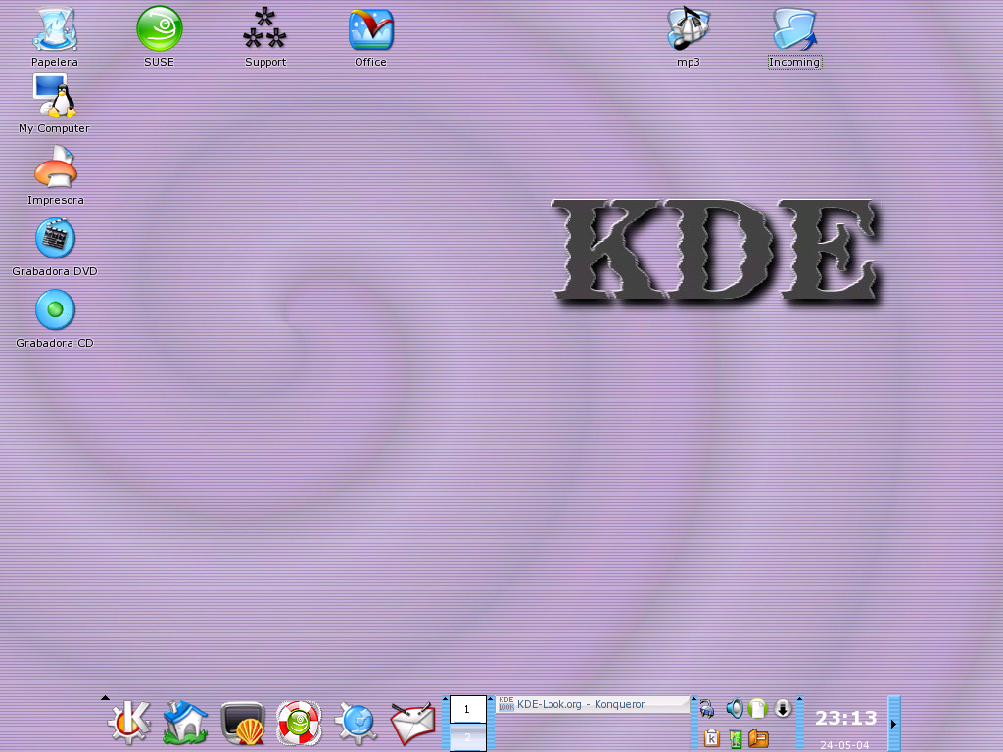Launch the Konsole shell terminal icon

(x=243, y=724)
